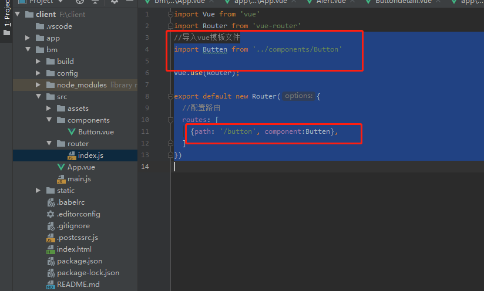Click the client root folder icon
This screenshot has height=291, width=484.
tap(29, 15)
